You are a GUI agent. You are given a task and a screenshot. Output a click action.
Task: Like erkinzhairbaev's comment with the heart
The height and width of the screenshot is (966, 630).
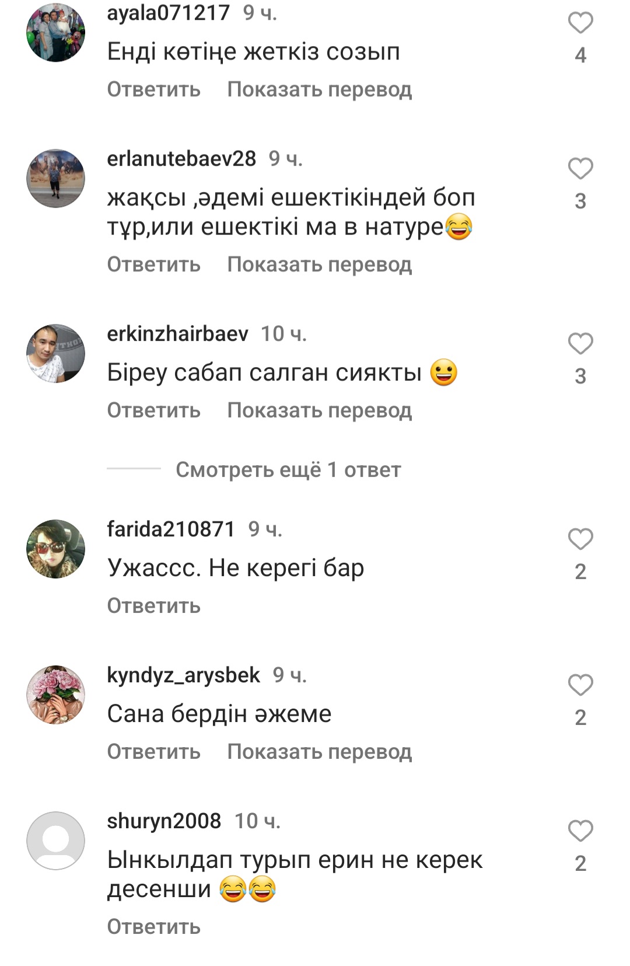tap(580, 344)
